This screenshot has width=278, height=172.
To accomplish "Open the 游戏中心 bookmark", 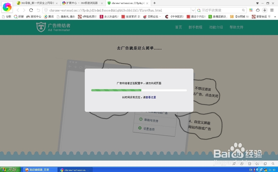I will (34, 17).
